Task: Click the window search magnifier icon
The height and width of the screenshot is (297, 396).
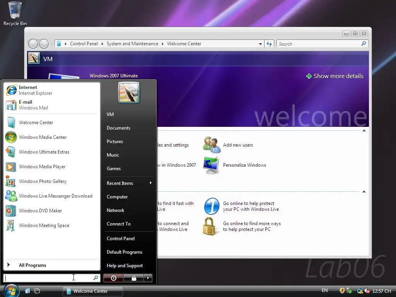Action: [364, 44]
